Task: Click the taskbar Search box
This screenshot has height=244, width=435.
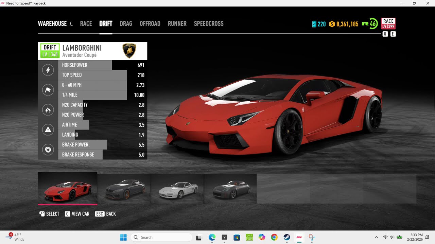Action: pos(161,237)
